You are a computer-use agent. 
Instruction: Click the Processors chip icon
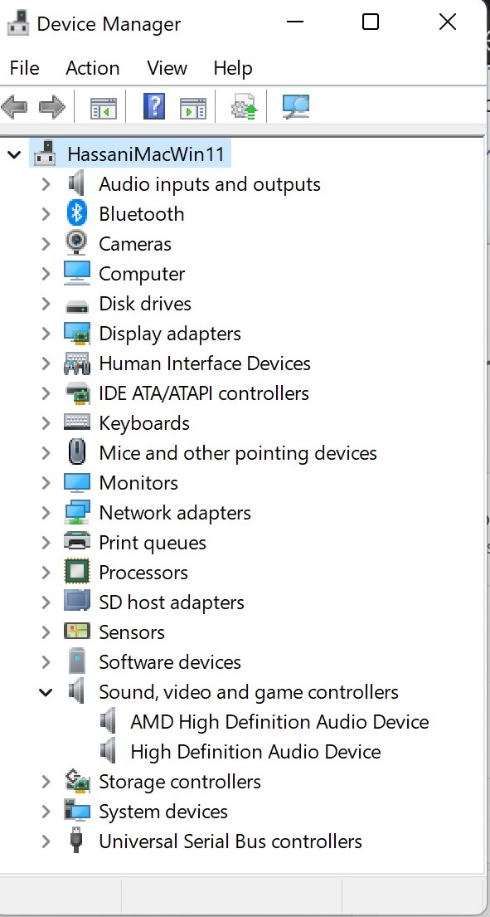tap(76, 572)
